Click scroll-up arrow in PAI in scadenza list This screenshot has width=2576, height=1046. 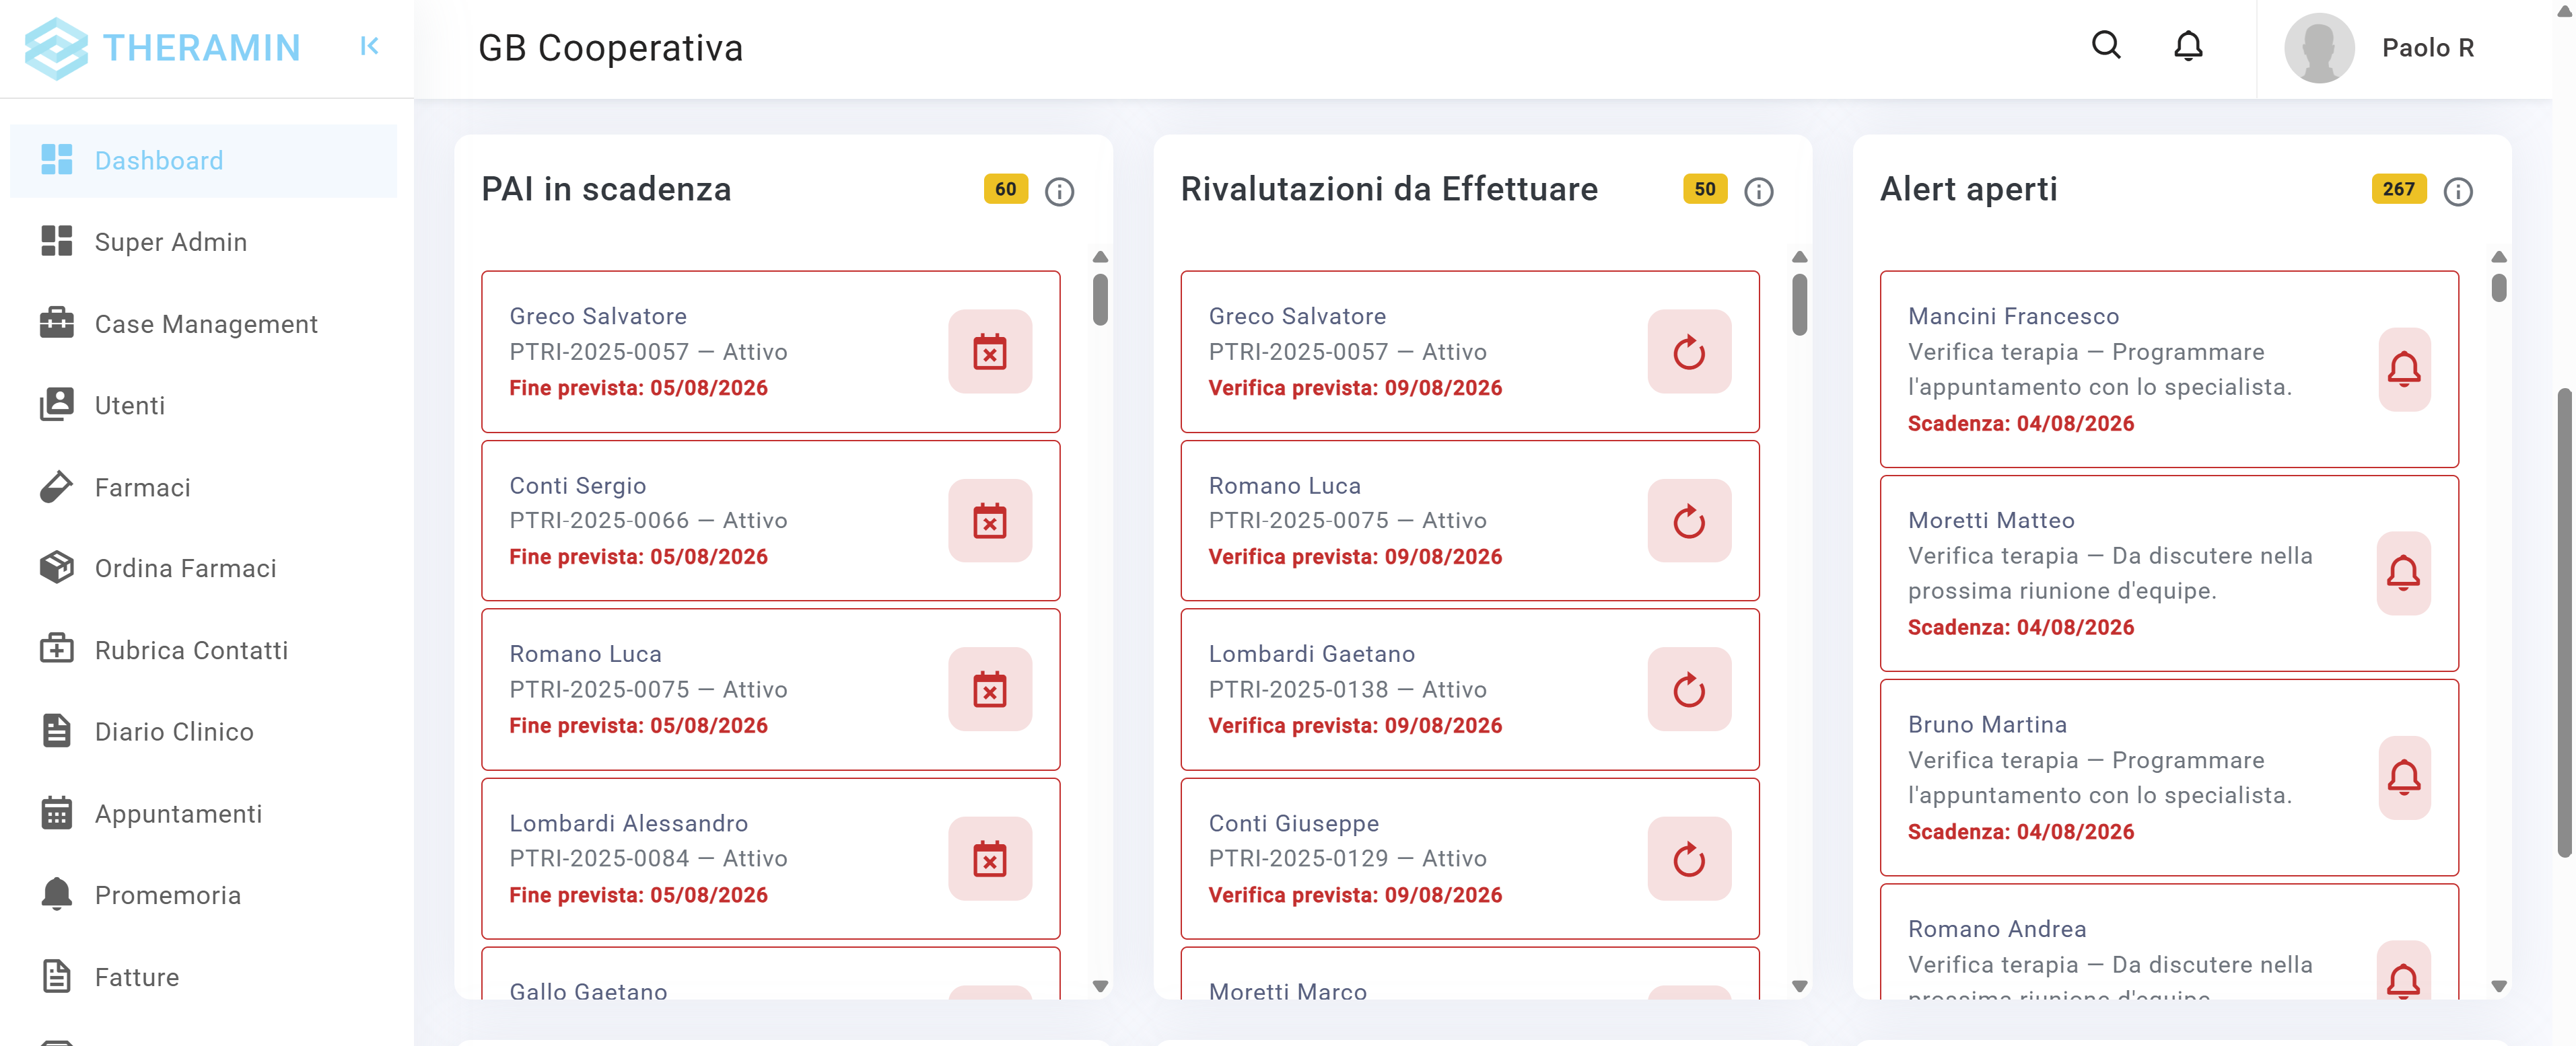click(1100, 257)
